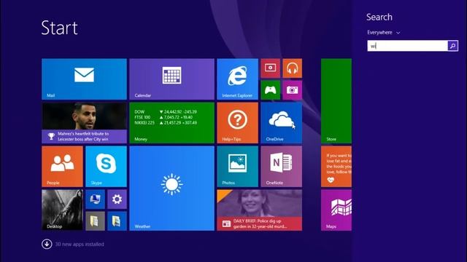The height and width of the screenshot is (262, 467).
Task: Open the Mail tile
Action: 84,79
